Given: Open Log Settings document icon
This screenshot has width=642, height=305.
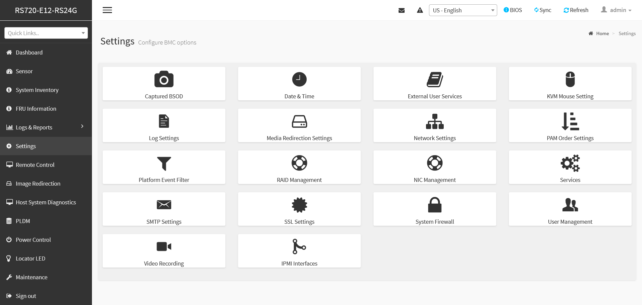Looking at the screenshot, I should [164, 121].
